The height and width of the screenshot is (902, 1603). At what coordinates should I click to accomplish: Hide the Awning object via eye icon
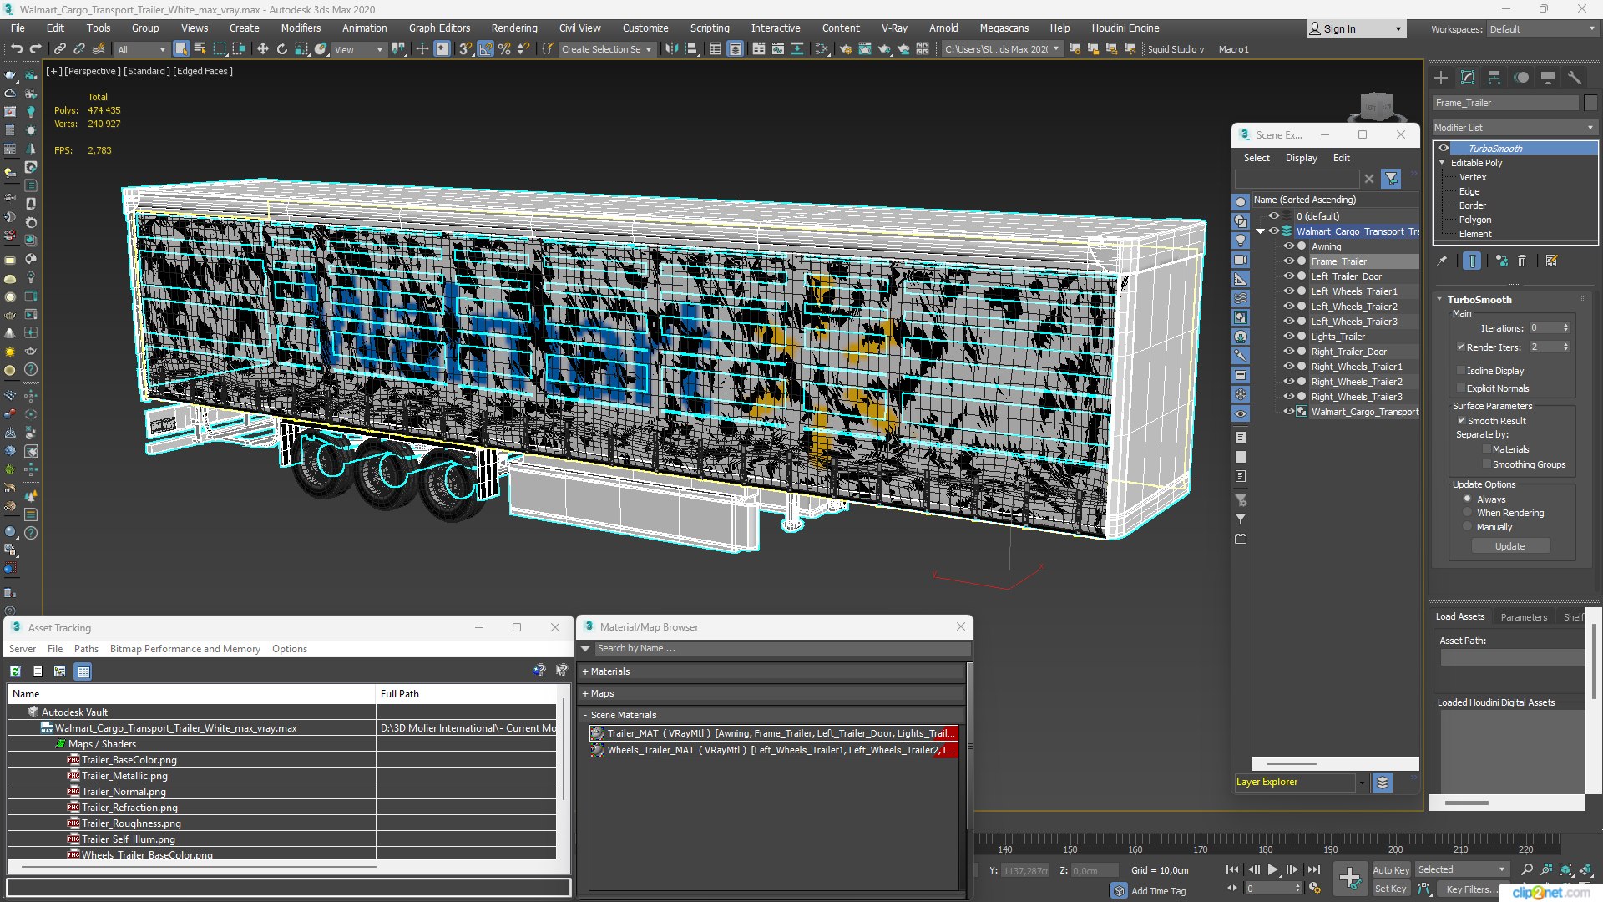1288,246
